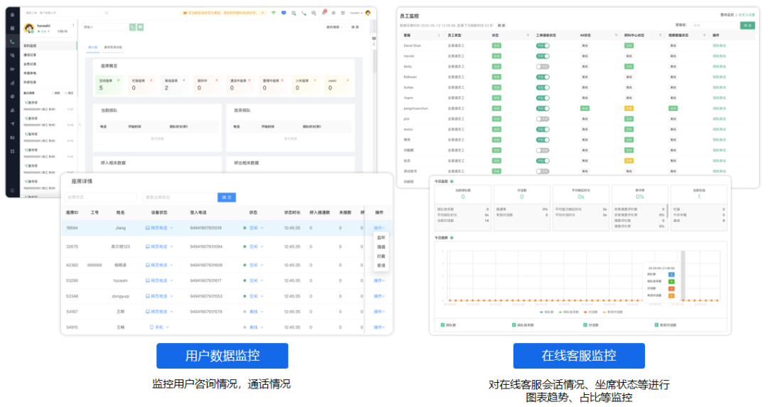Screen dimensions: 768x407
Task: Click the green wifi signal icon in top bar
Action: tap(273, 13)
